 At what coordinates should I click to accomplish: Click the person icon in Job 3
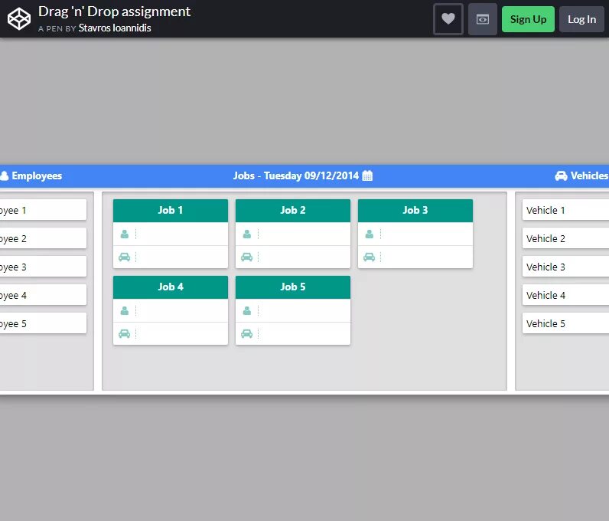coord(369,234)
